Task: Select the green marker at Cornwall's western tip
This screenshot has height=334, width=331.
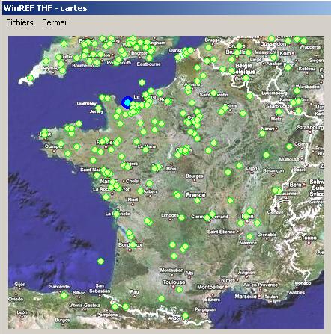Action: point(30,78)
